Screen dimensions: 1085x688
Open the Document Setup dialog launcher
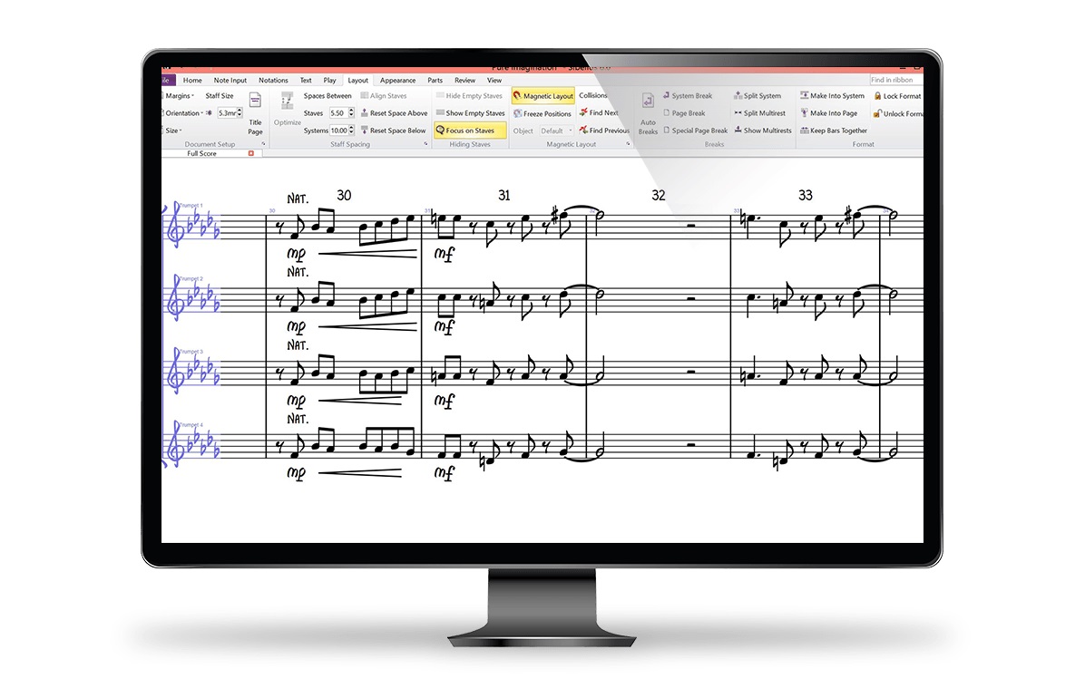[264, 144]
